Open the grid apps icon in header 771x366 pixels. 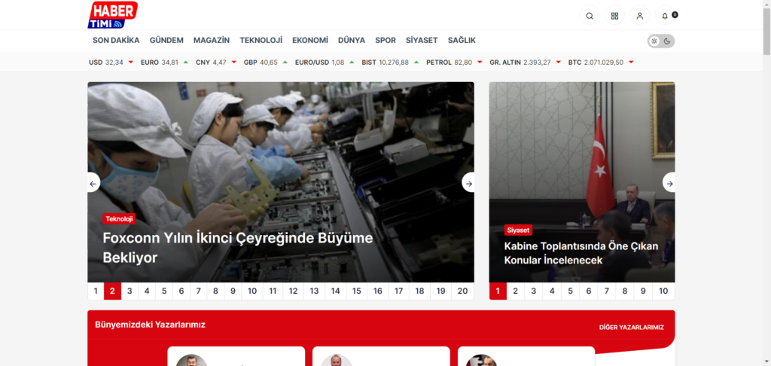pos(614,16)
